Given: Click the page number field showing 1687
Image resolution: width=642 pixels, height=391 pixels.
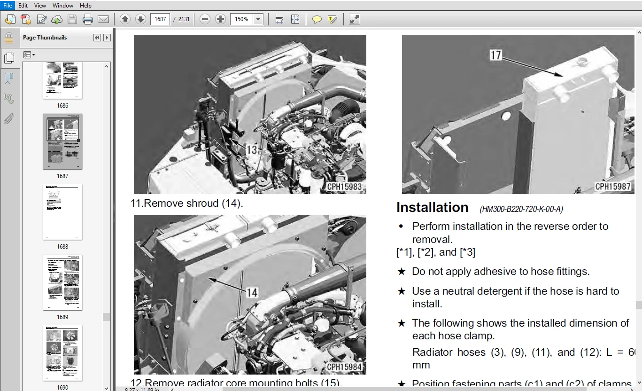Looking at the screenshot, I should [x=160, y=19].
